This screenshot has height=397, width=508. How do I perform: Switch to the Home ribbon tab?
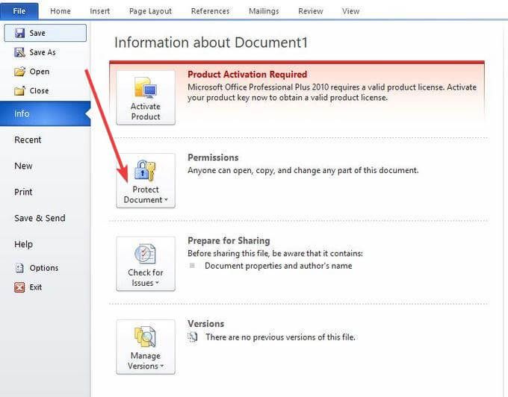click(61, 11)
